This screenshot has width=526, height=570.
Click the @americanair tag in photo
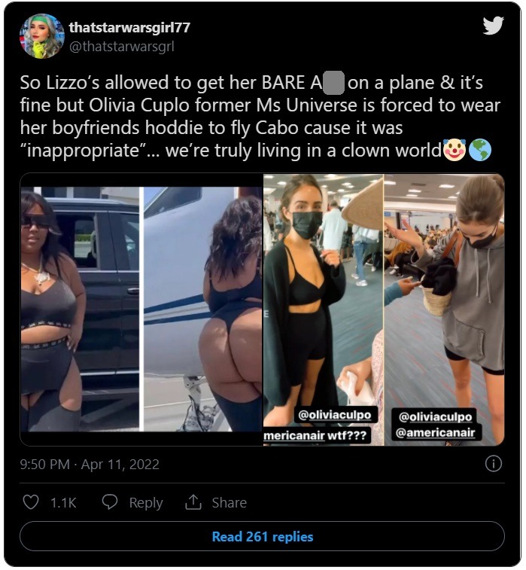(435, 433)
